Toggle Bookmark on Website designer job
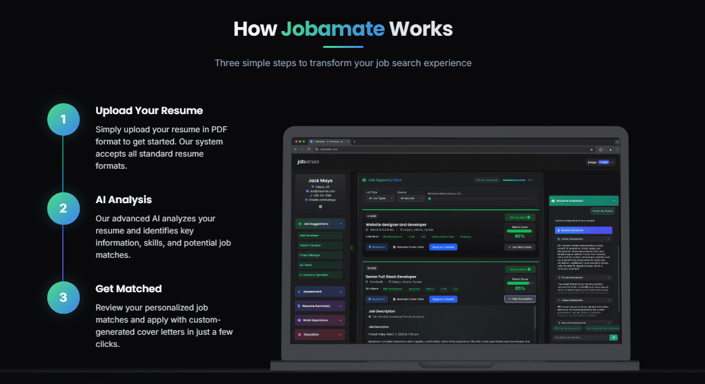705x384 pixels. coord(378,247)
